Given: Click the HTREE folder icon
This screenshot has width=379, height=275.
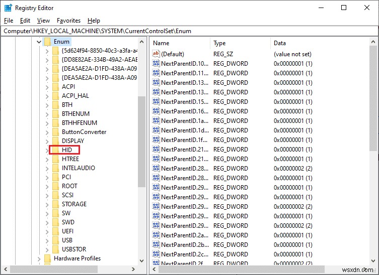Looking at the screenshot, I should pyautogui.click(x=55, y=159).
